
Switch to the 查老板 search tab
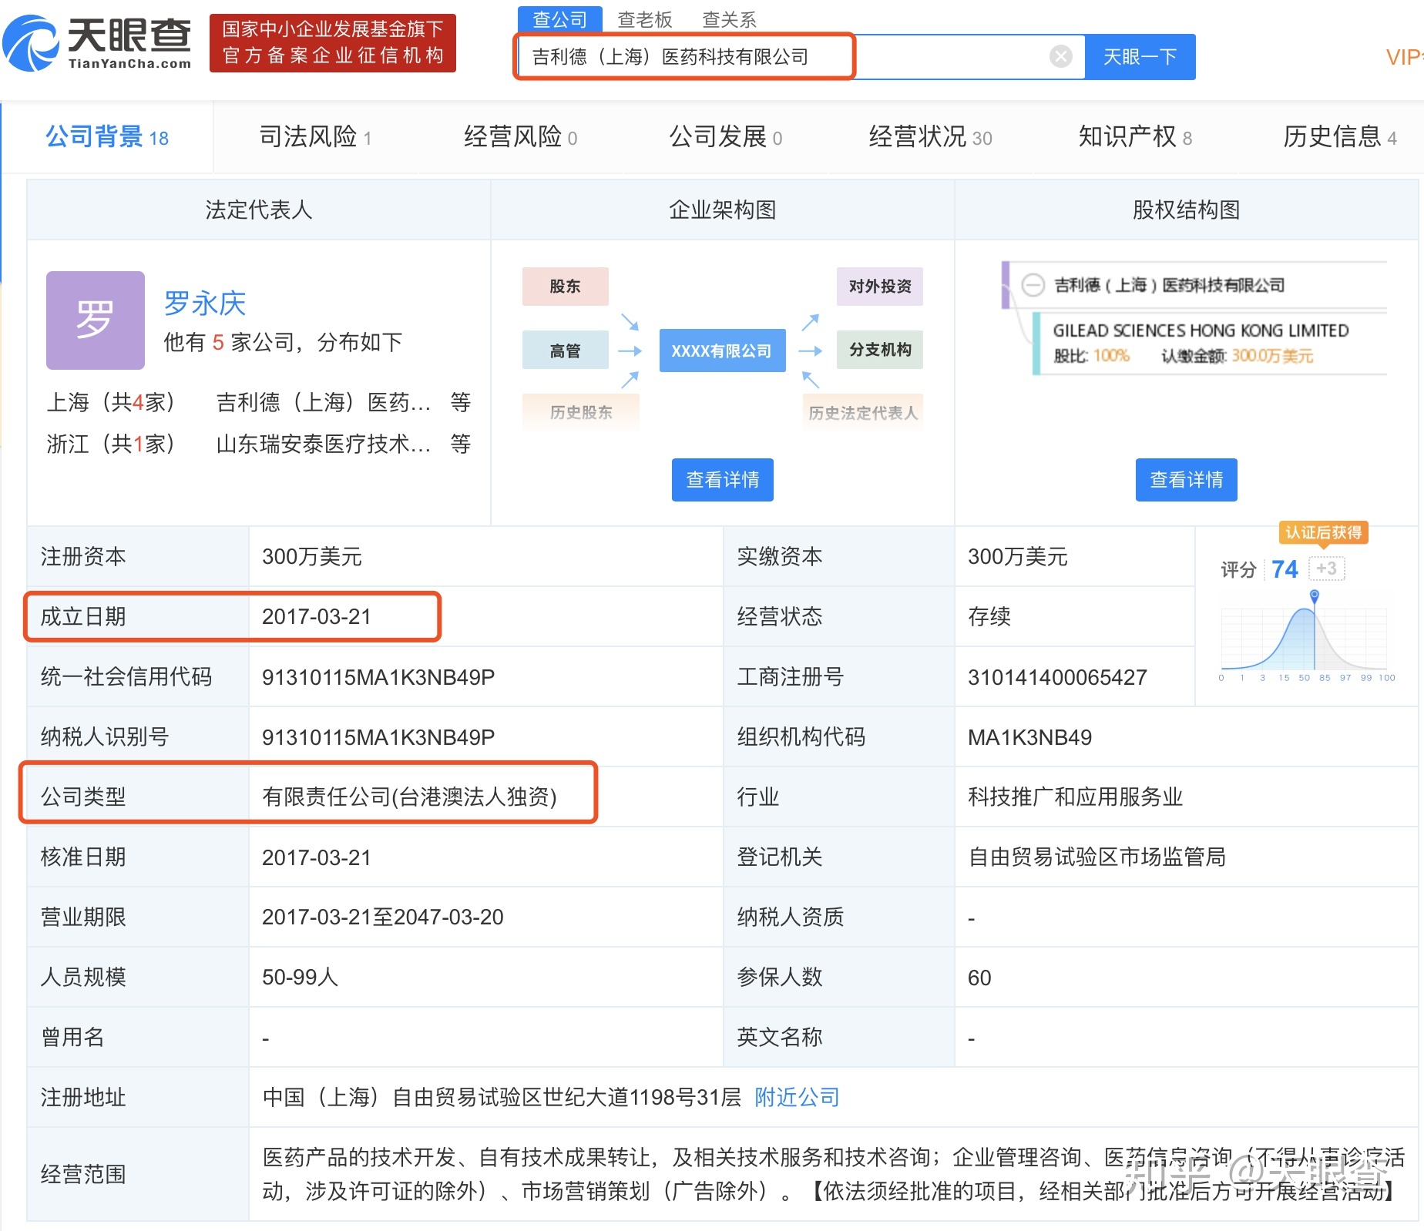click(x=645, y=18)
